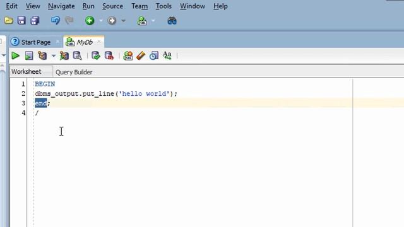Open the Window menu
This screenshot has height=227, width=404.
(193, 6)
